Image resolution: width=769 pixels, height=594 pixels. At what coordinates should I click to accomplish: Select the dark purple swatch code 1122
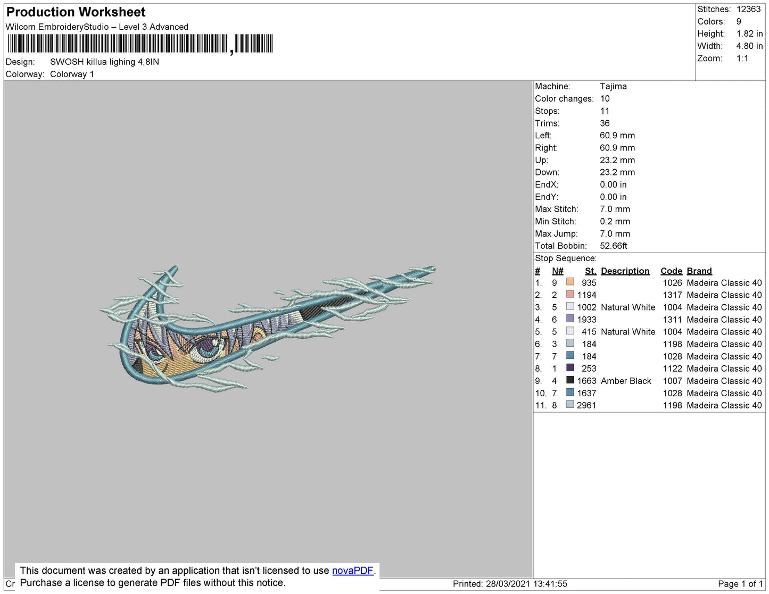coord(570,367)
